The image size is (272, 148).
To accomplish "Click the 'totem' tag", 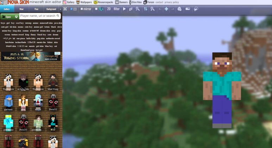I will [x=47, y=27].
